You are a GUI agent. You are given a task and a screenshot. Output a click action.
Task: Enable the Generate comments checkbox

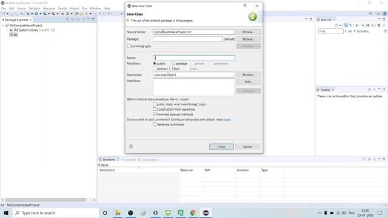pos(155,125)
